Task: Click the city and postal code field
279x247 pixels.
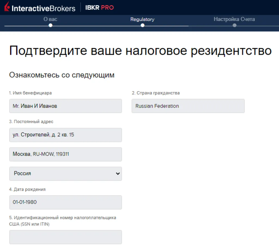Action: (x=65, y=154)
